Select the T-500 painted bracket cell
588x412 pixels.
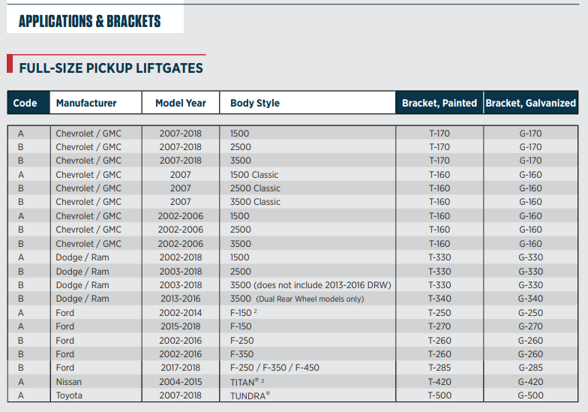click(439, 395)
